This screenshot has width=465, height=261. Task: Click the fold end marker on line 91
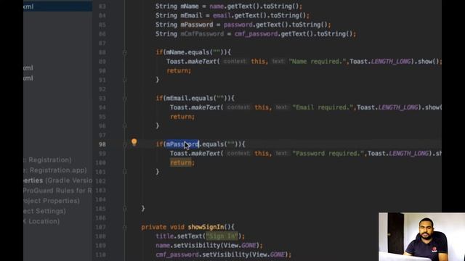coord(124,80)
